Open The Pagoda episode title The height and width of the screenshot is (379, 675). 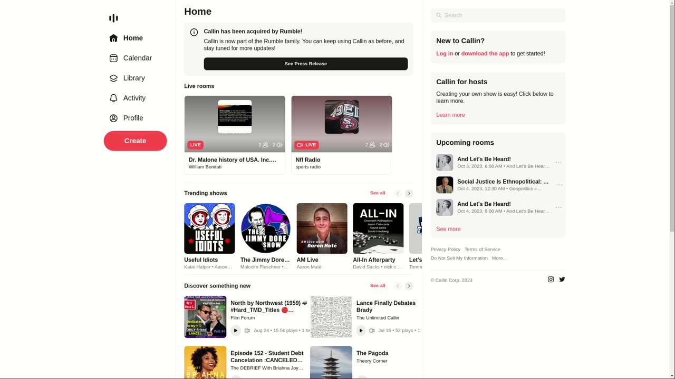372,353
